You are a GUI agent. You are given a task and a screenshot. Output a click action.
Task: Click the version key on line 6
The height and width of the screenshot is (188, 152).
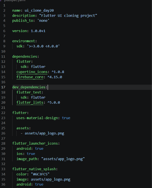point(20,31)
